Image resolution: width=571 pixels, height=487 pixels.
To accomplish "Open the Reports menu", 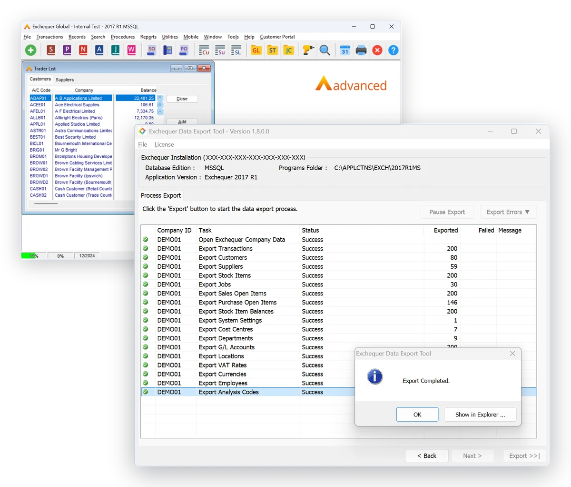I will 148,37.
